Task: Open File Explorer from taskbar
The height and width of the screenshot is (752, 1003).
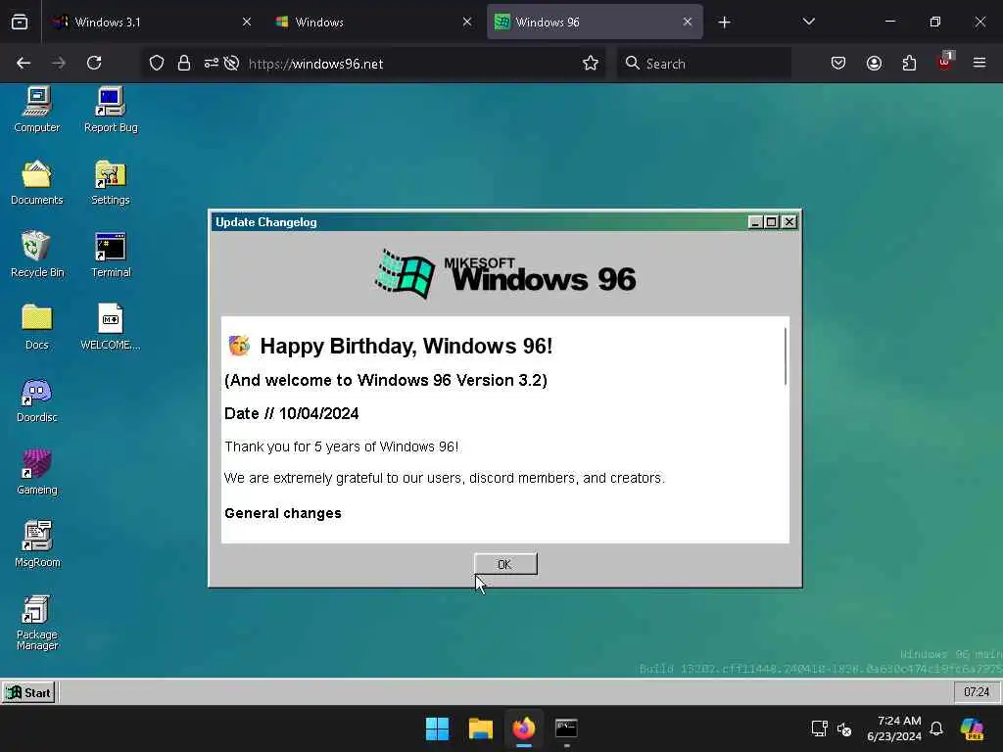Action: pyautogui.click(x=480, y=728)
